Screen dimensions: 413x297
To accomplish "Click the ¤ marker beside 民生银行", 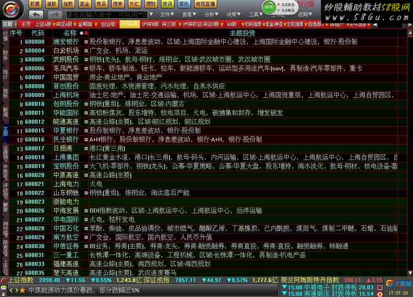I will click(x=86, y=140).
